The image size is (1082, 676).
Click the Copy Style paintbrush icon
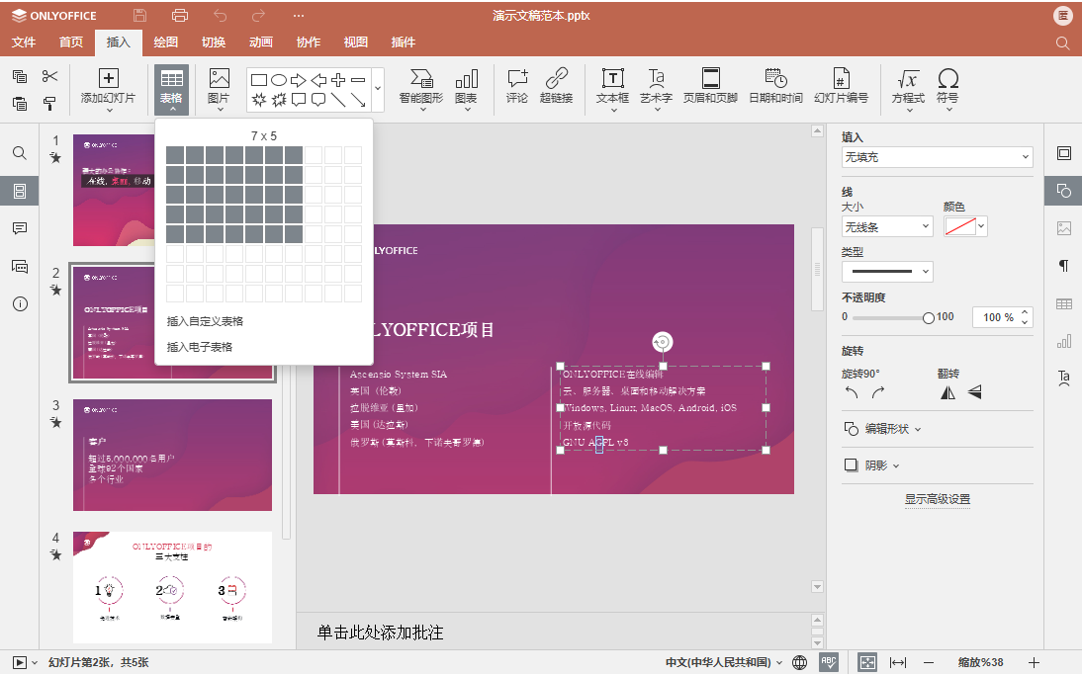pos(49,104)
